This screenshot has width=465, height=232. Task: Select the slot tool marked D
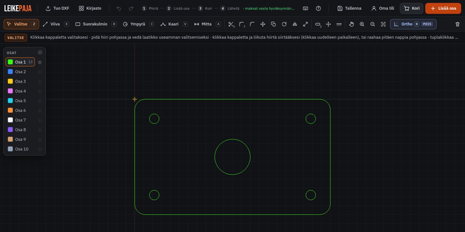point(318,24)
